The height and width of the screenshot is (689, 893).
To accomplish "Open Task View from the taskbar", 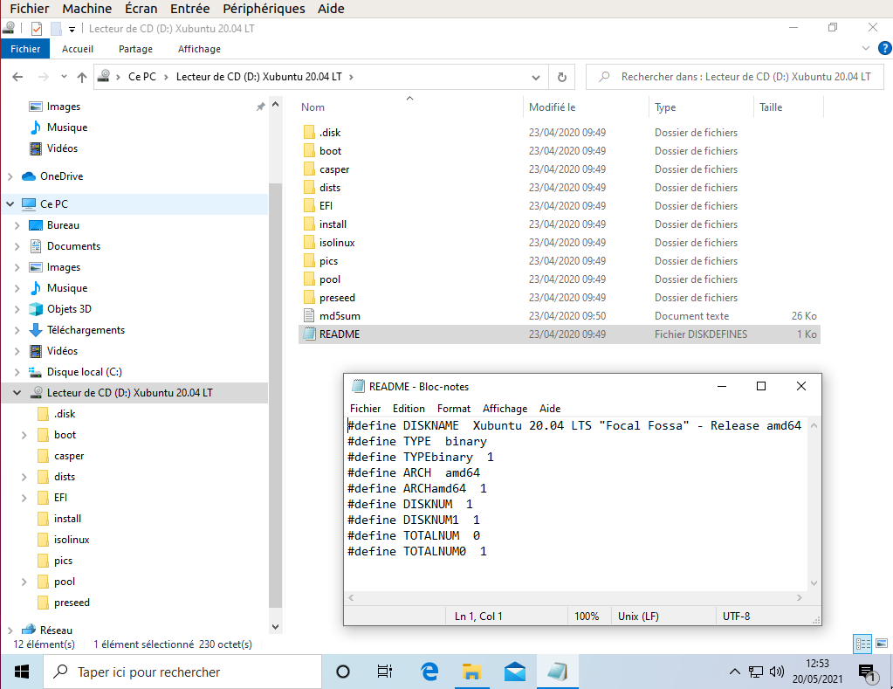I will (384, 672).
